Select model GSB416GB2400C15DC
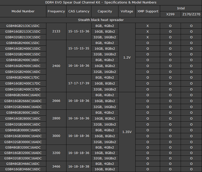Screen dimensions: 202x172 (23, 48)
